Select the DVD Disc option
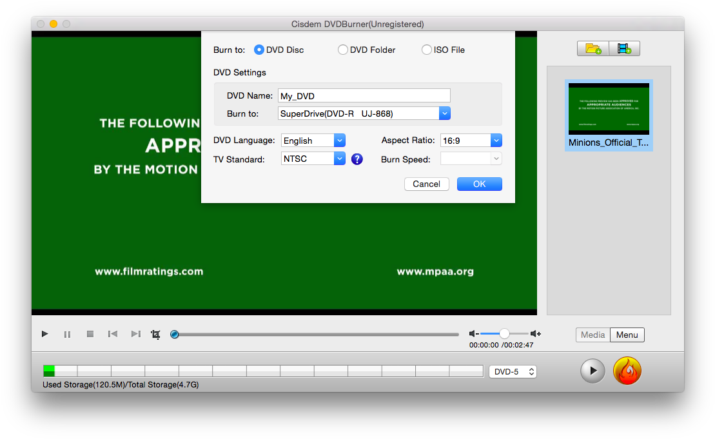The height and width of the screenshot is (439, 715). (x=259, y=50)
